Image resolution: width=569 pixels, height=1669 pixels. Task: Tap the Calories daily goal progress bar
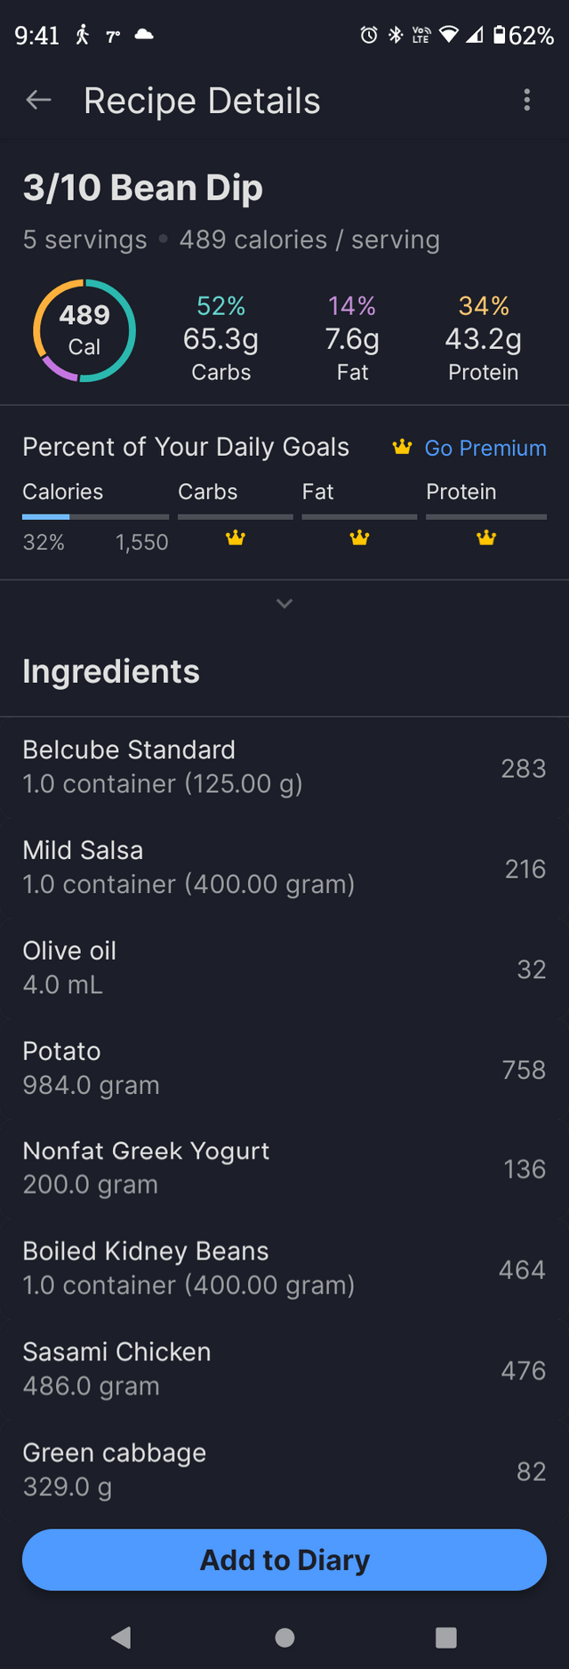click(x=95, y=516)
